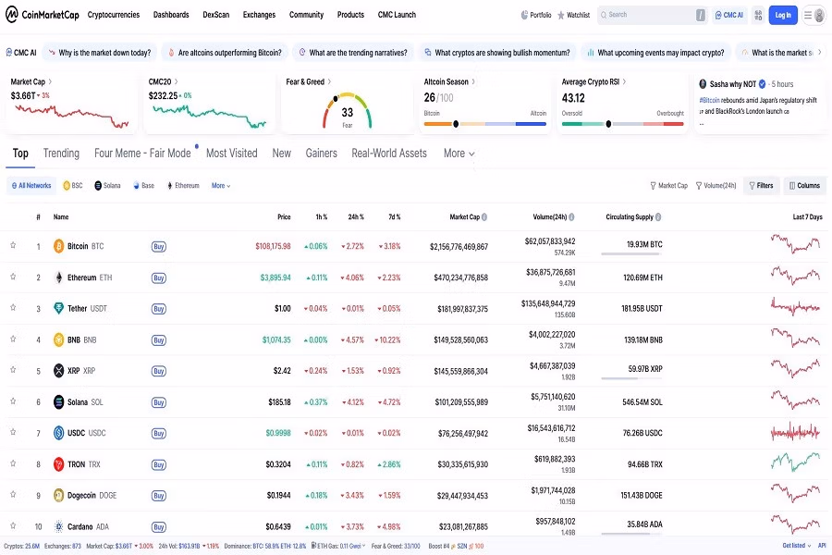Click the Average Crypto RSI slider
Viewport: 832px width, 555px height.
[622, 124]
